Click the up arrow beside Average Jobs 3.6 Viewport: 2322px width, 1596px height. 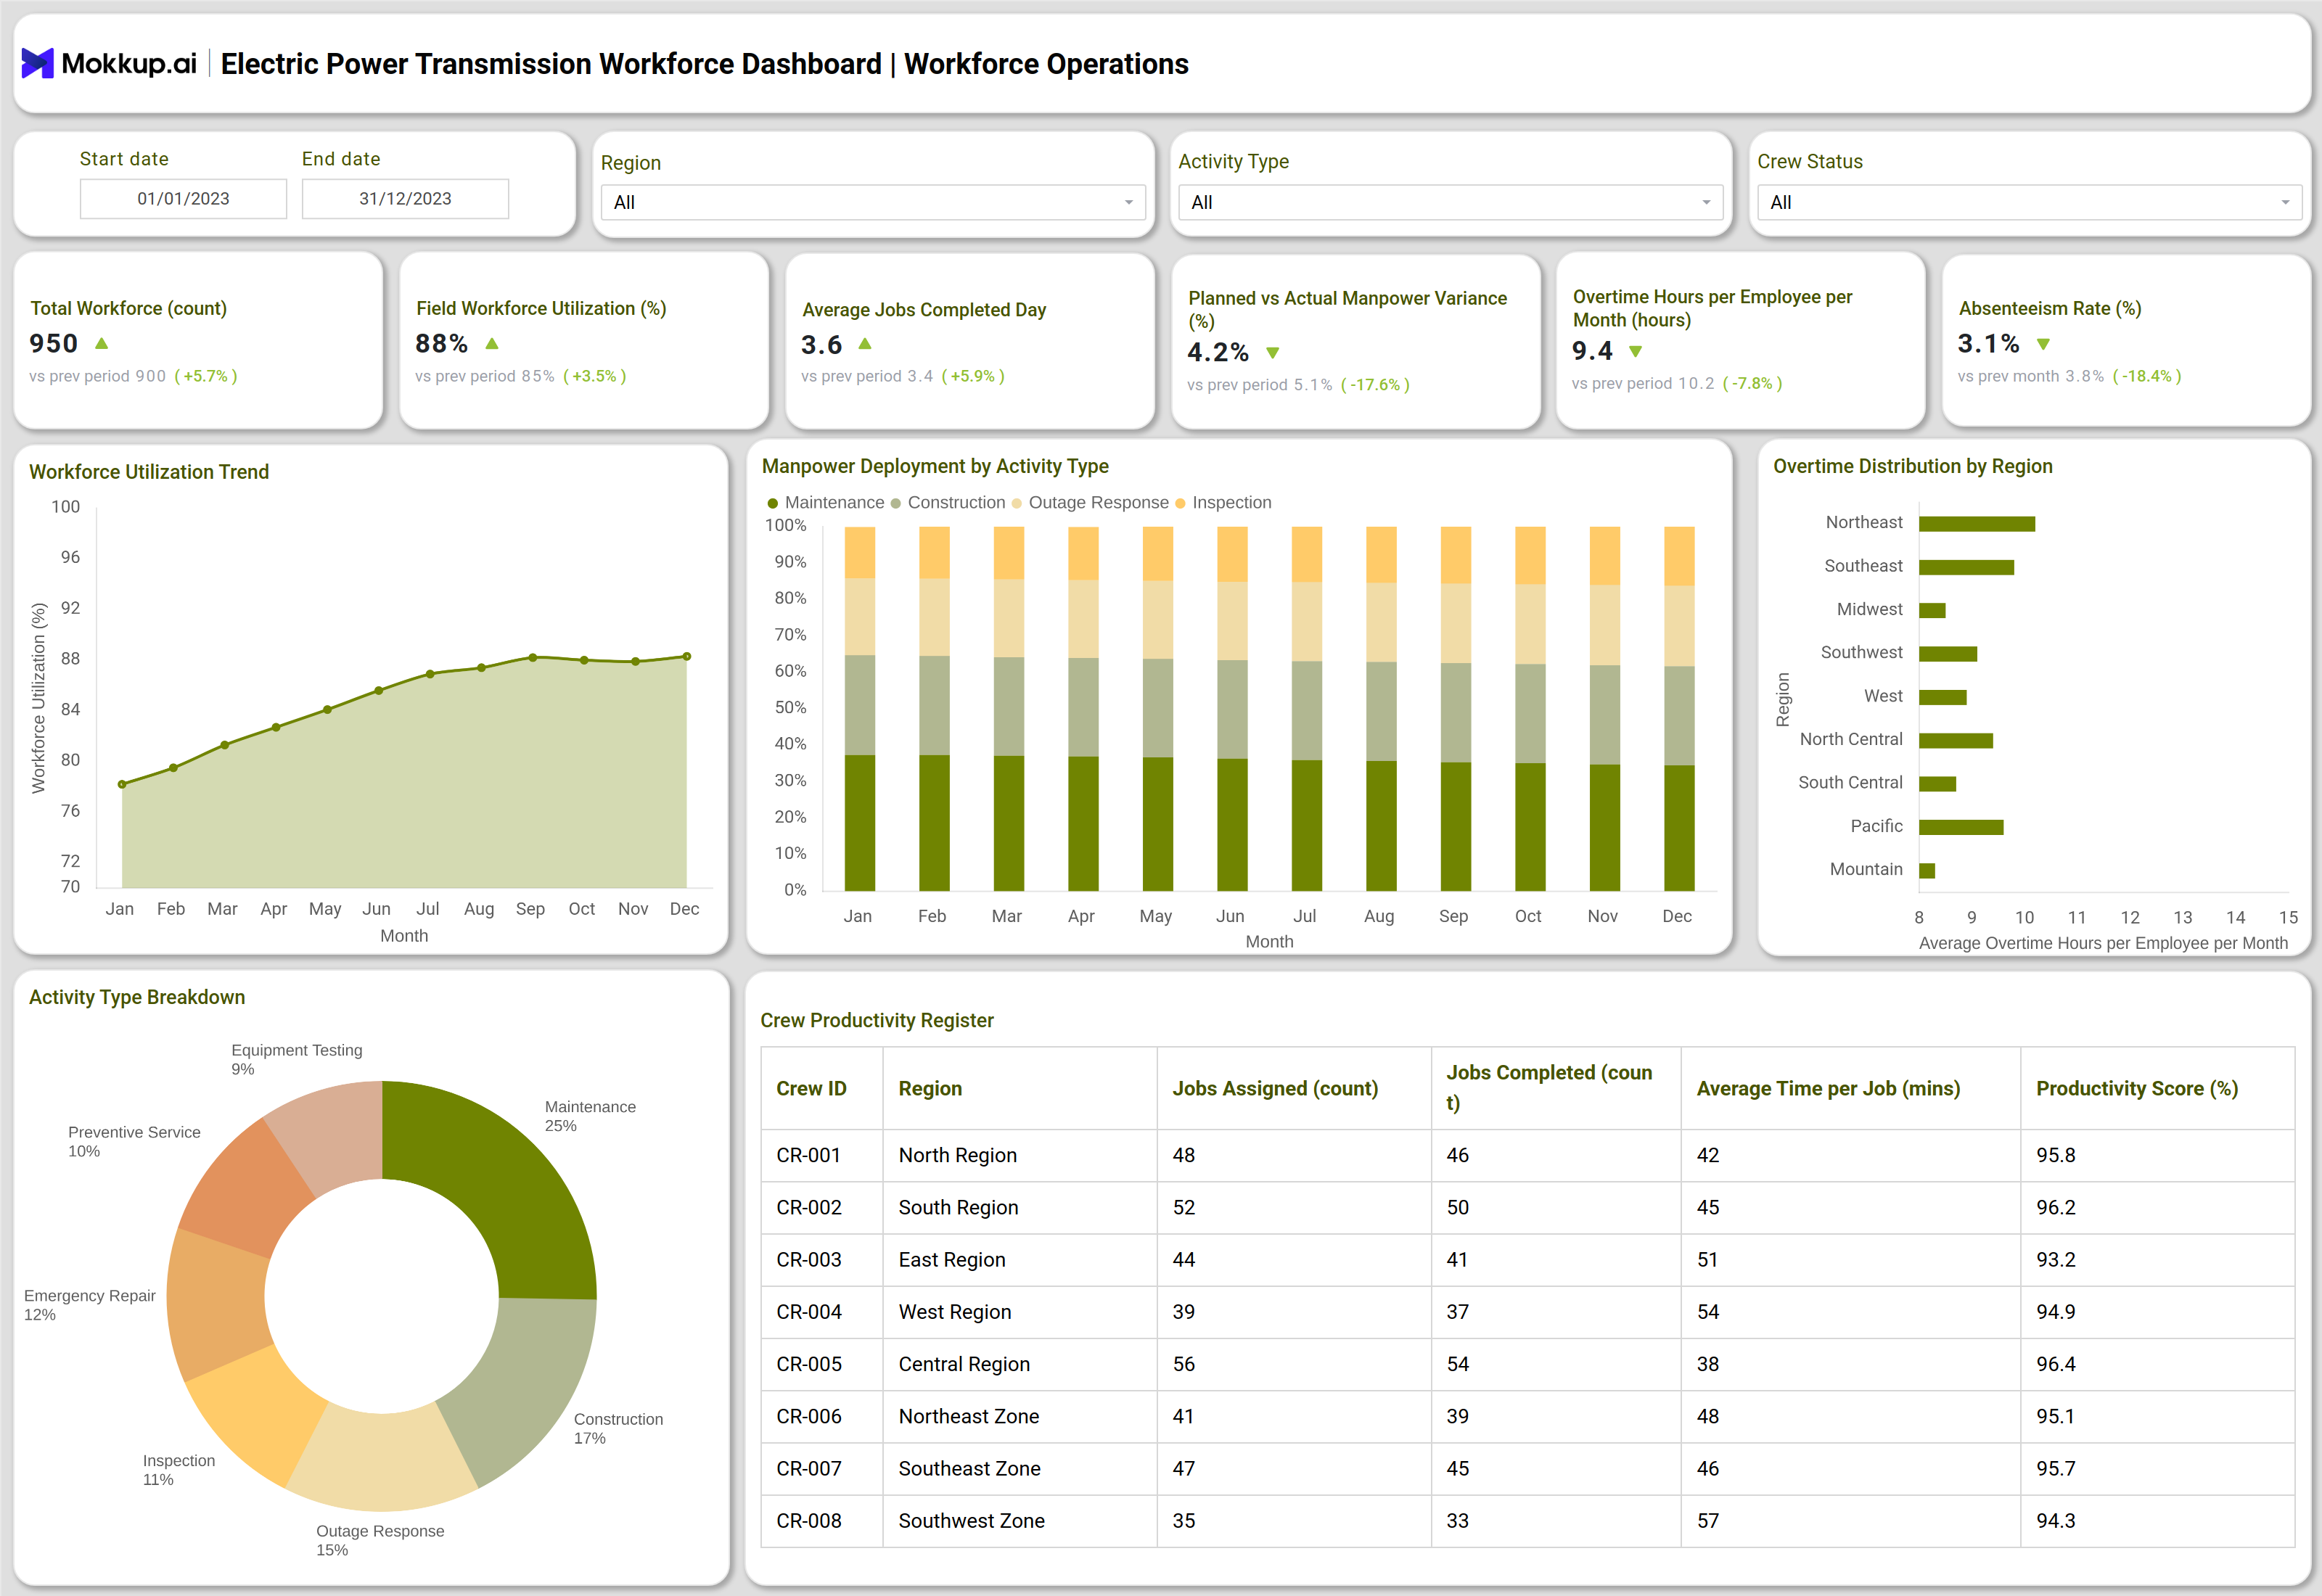coord(865,343)
